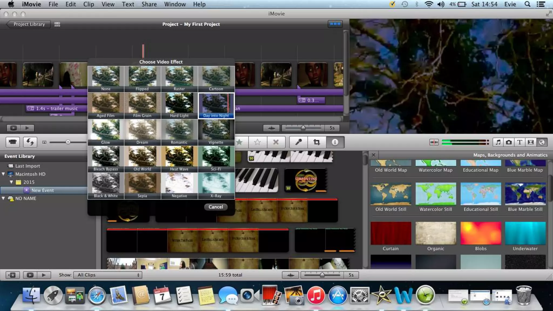Open the Text menu
The image size is (553, 311).
128,4
